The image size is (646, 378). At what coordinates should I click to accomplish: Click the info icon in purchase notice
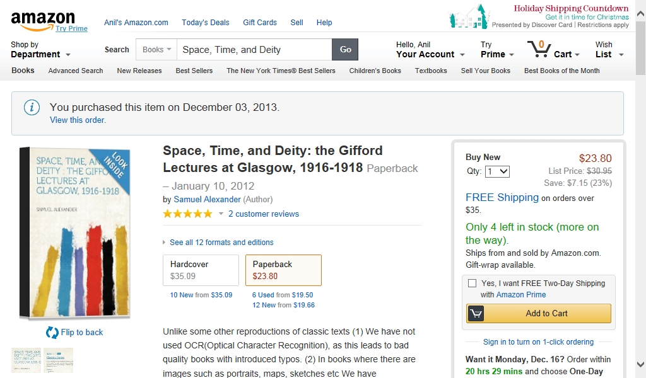[32, 107]
